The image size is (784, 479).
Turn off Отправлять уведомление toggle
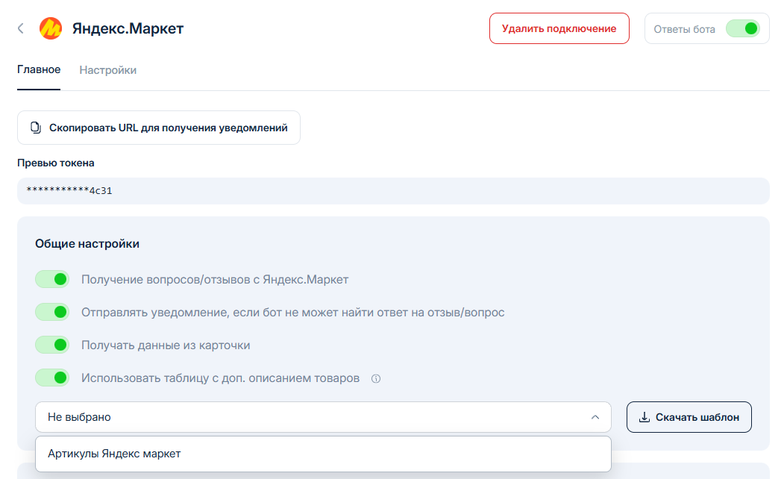click(x=52, y=313)
